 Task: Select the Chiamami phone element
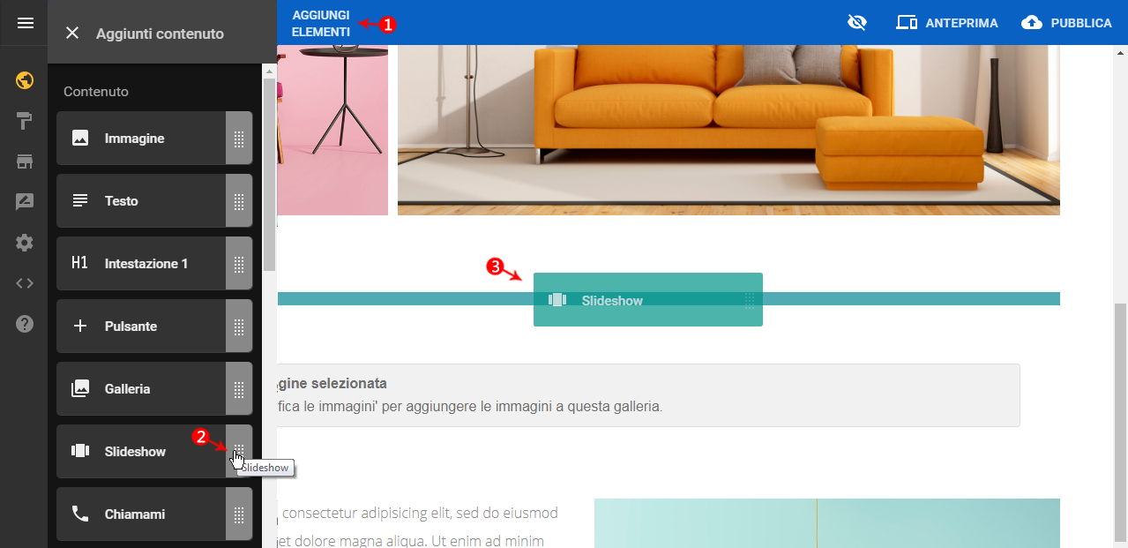[x=141, y=514]
